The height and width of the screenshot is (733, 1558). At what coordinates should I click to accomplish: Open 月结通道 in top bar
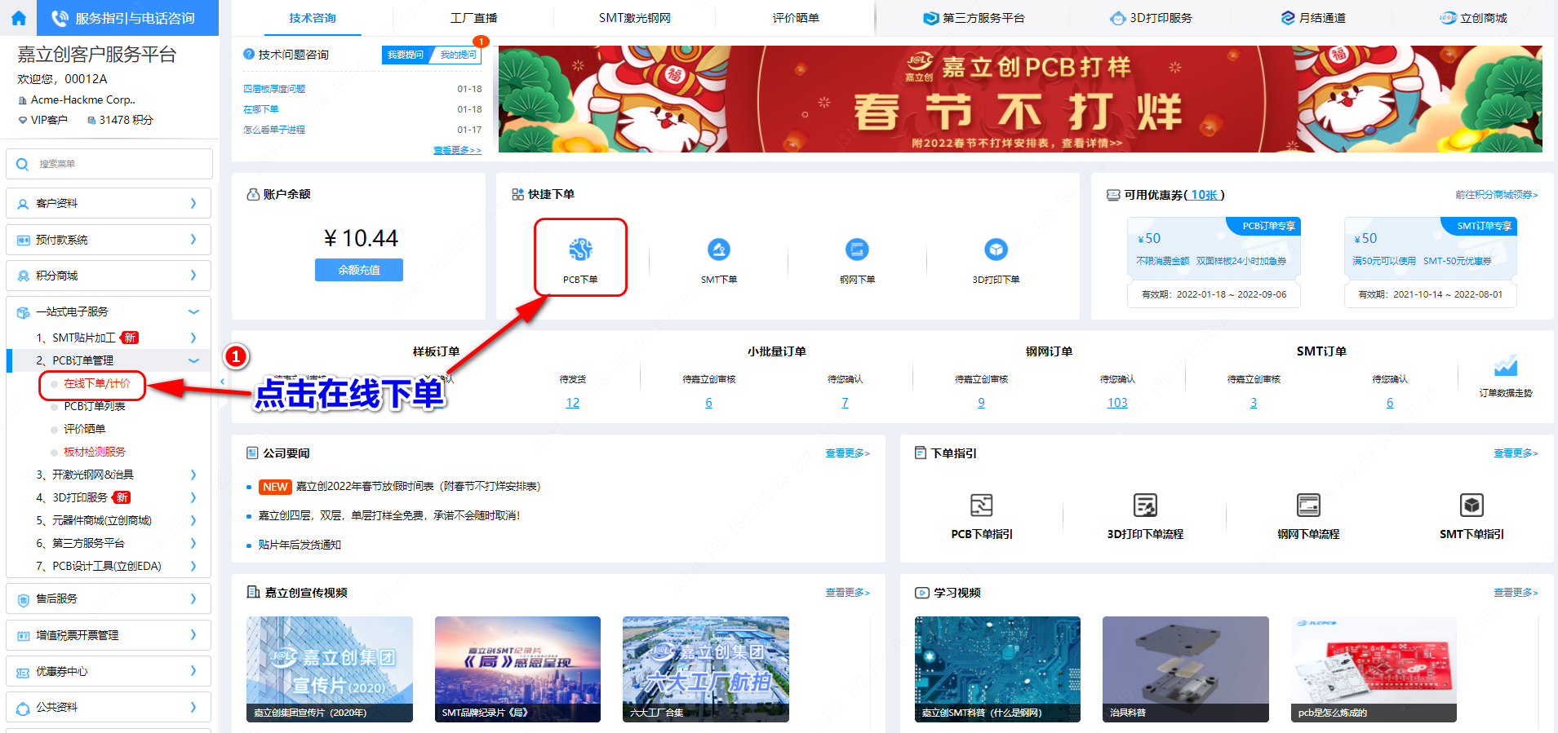click(x=1313, y=18)
